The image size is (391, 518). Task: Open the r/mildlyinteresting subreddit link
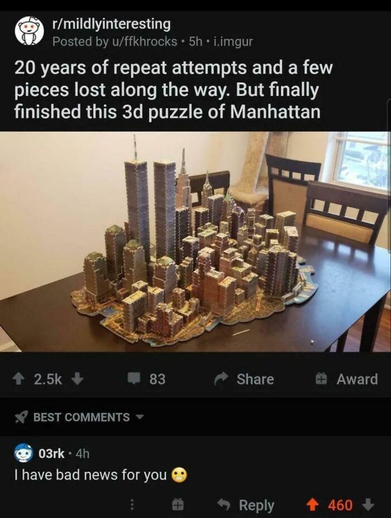[x=112, y=24]
